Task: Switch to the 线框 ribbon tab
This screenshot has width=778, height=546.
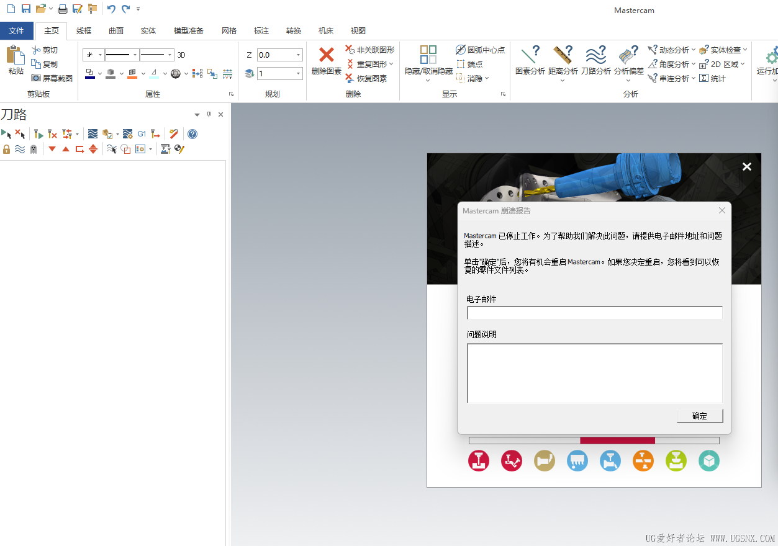Action: coord(83,30)
